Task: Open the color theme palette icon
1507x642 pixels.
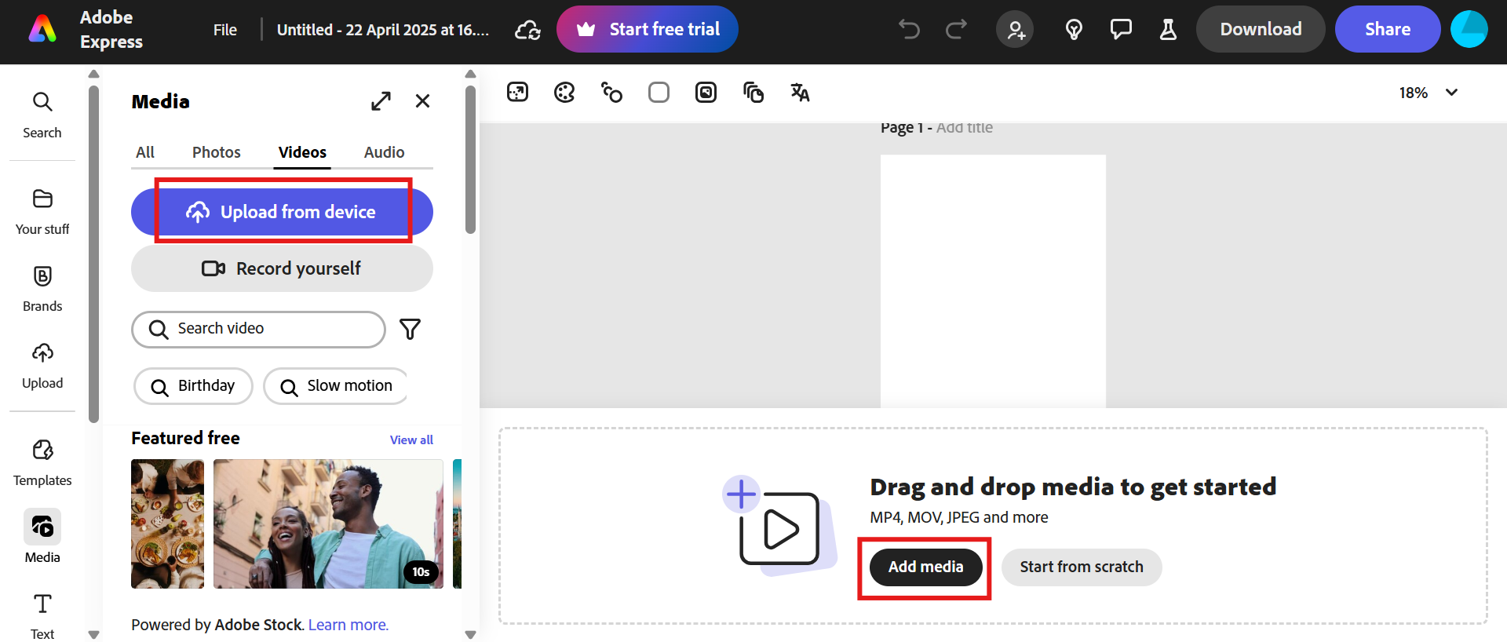Action: click(x=565, y=93)
